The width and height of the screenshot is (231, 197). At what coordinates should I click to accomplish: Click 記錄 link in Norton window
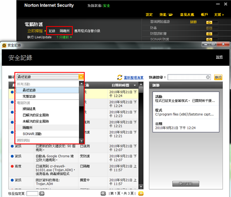(52, 31)
